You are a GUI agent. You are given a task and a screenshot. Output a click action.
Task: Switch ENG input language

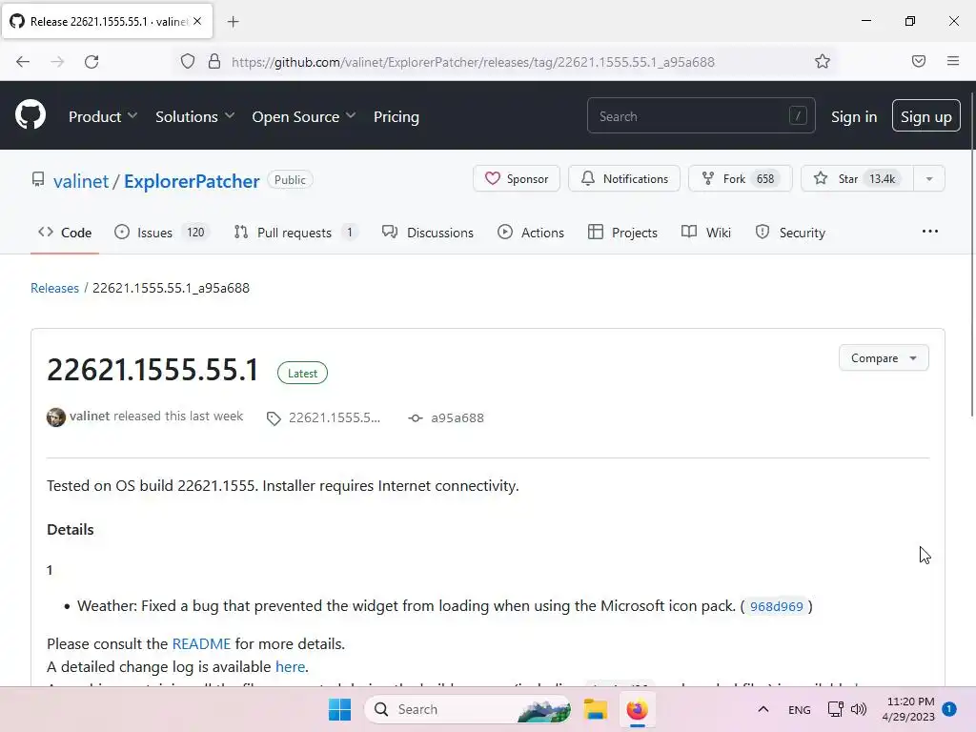coord(800,710)
